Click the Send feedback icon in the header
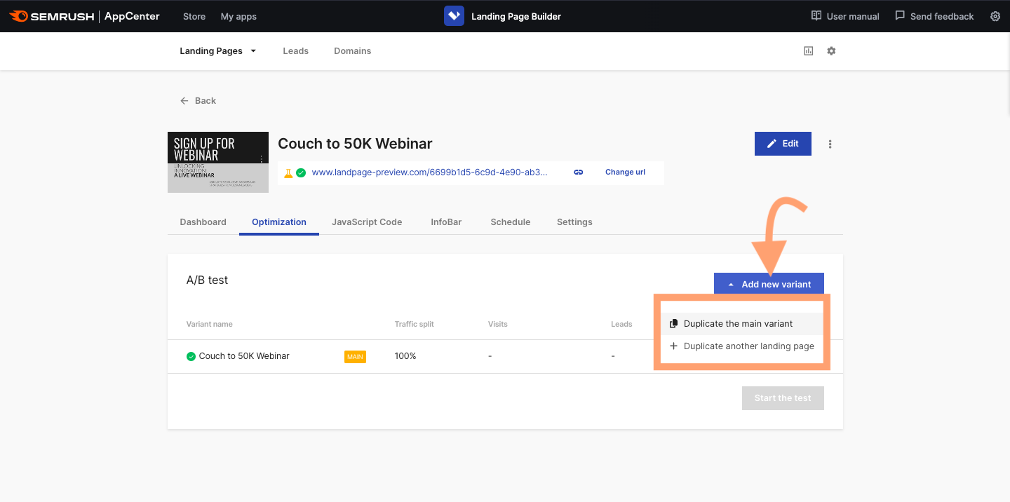Image resolution: width=1010 pixels, height=502 pixels. coord(898,15)
